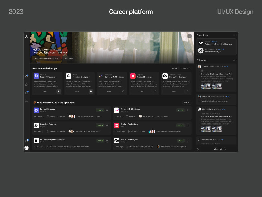Click the 1200 $ salary tag

tap(100, 110)
